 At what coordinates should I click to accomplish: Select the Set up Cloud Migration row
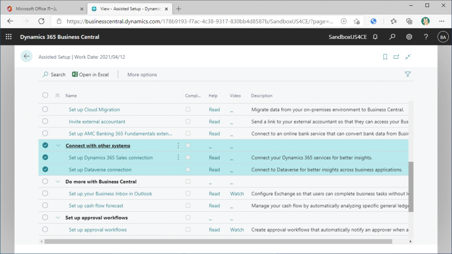pyautogui.click(x=45, y=109)
